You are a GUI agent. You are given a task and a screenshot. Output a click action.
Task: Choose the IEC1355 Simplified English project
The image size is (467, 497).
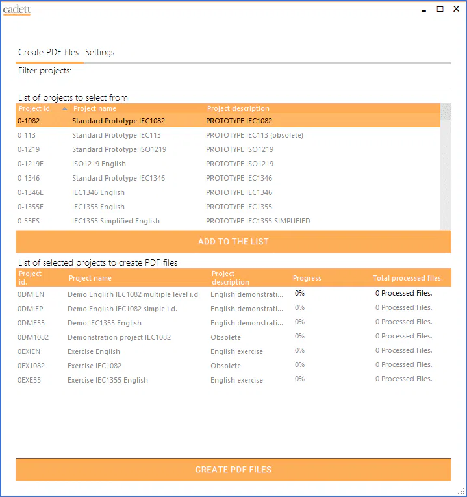coord(116,222)
